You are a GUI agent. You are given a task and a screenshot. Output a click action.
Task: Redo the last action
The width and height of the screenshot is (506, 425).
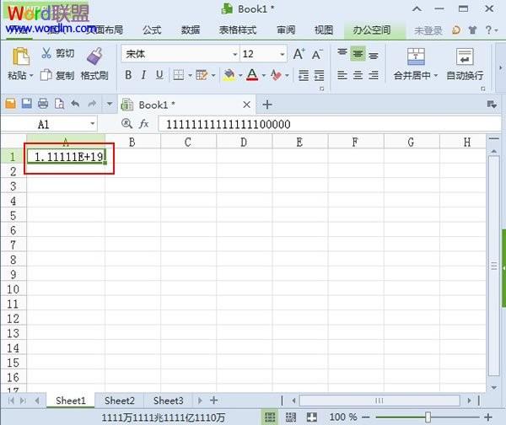tap(92, 104)
